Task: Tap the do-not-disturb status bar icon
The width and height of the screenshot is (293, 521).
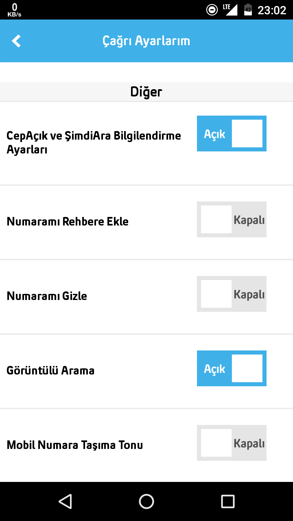Action: pyautogui.click(x=212, y=10)
